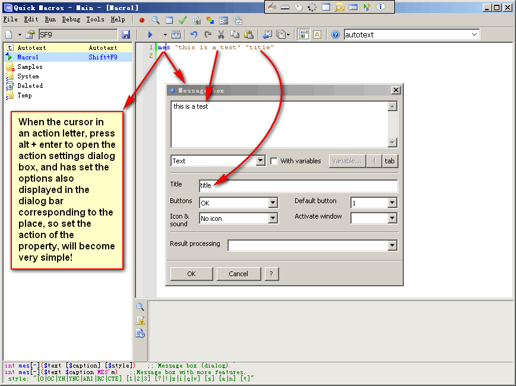Click OK in the Message box dialog
Viewport: 516px width, 386px height.
click(x=191, y=274)
